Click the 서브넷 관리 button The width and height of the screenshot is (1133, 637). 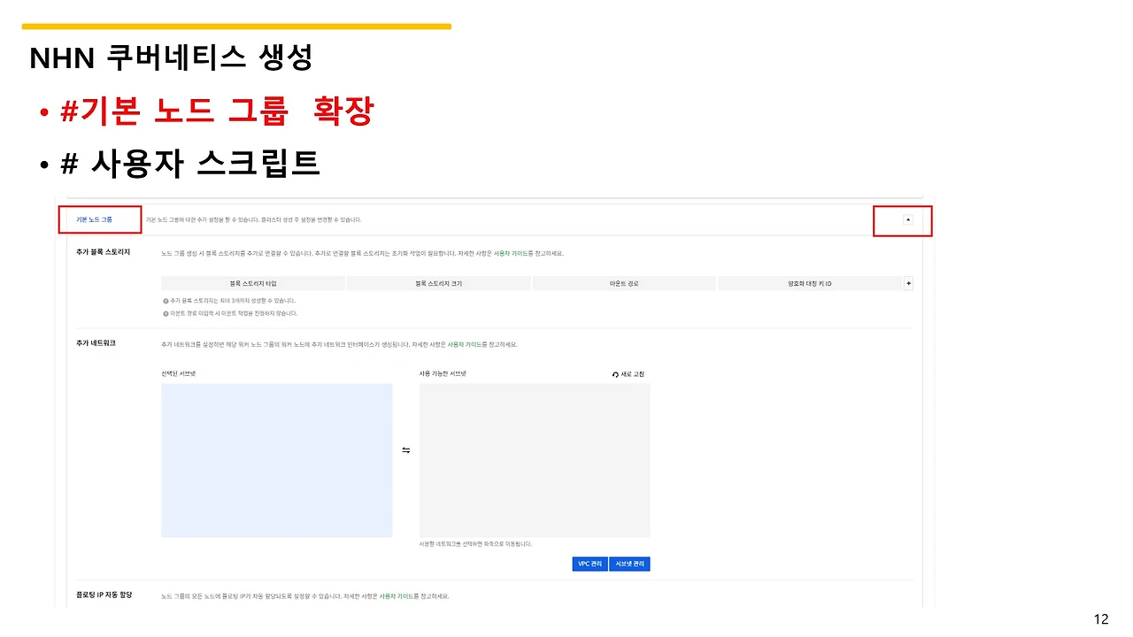pyautogui.click(x=629, y=564)
